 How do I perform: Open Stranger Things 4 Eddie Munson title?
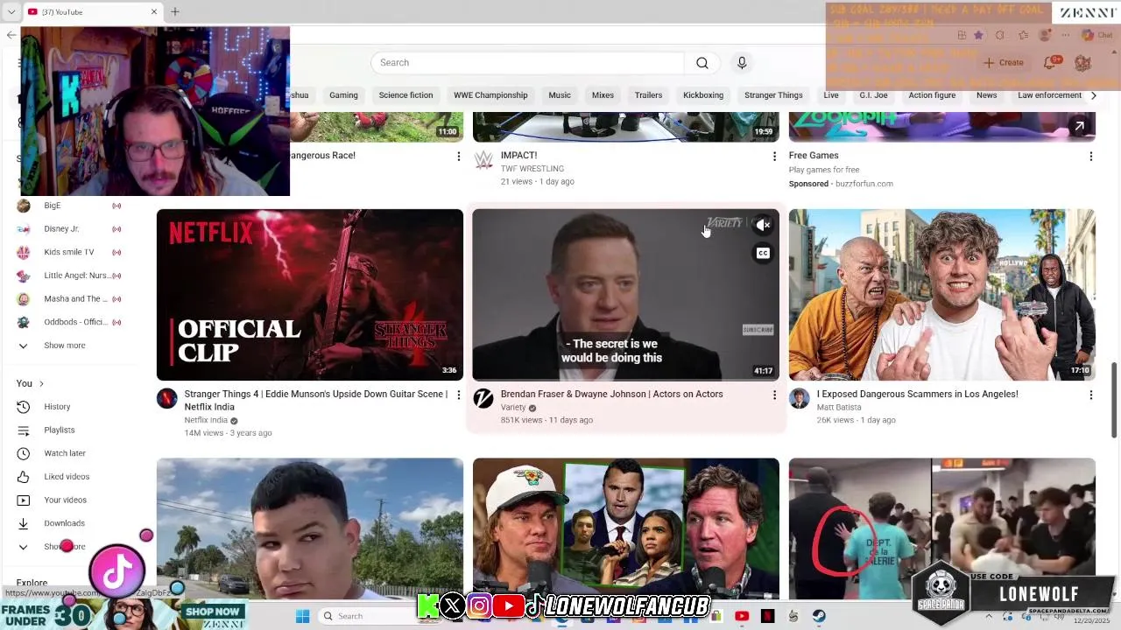316,401
